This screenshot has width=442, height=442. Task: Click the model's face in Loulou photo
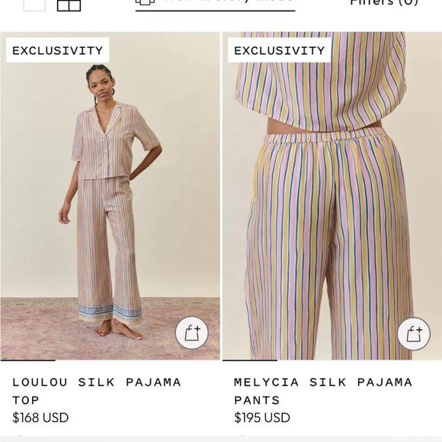point(101,83)
